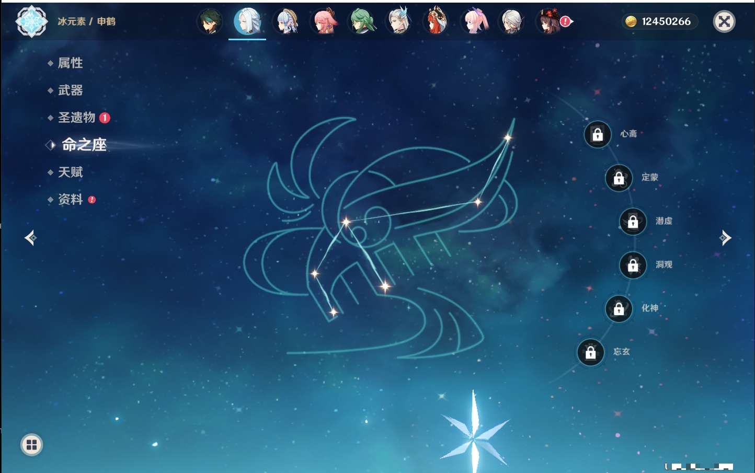Open the locked 洞观 constellation node

(x=633, y=265)
